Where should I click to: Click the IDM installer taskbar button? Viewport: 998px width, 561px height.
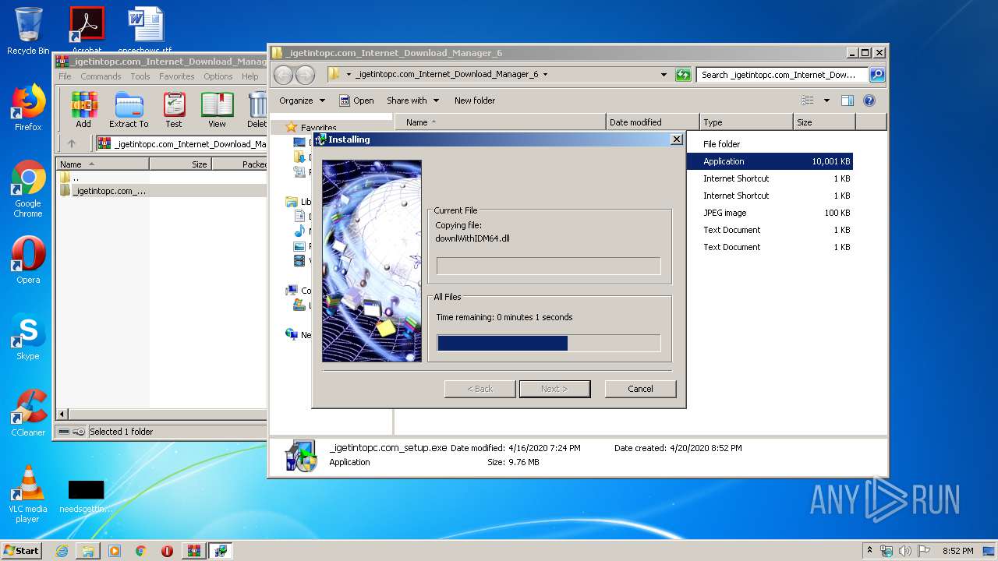pos(221,551)
